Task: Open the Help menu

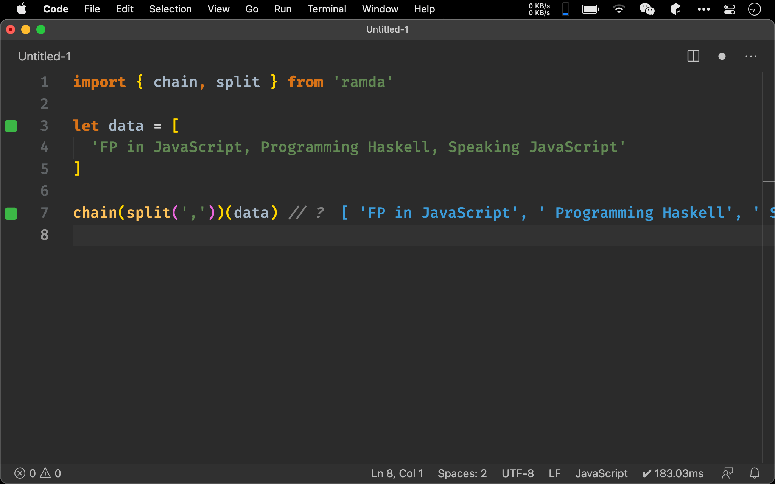Action: coord(424,9)
